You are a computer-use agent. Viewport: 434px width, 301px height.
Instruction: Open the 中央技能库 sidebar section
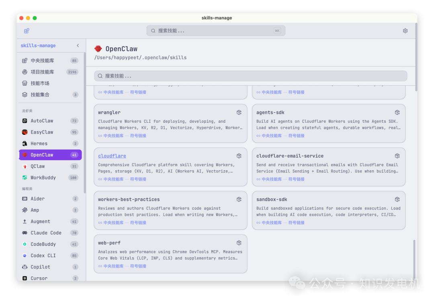click(x=50, y=60)
